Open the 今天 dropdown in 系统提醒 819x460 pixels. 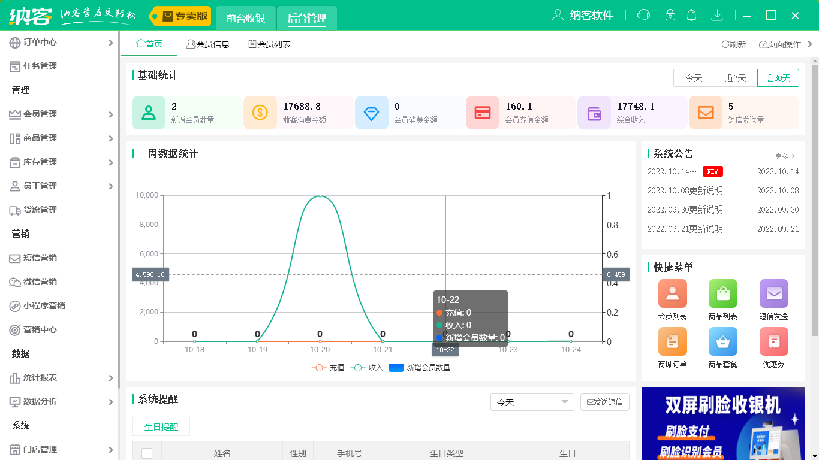(x=532, y=402)
